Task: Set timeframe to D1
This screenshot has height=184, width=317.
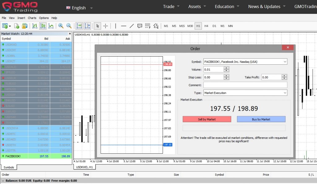Action: coord(214,26)
